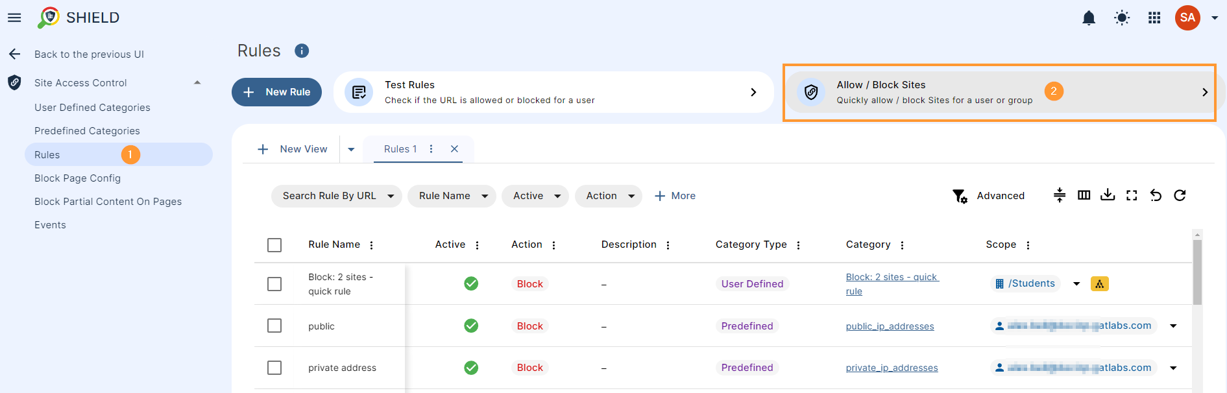This screenshot has width=1227, height=393.
Task: Select the 'public' rule checkbox
Action: coord(274,326)
